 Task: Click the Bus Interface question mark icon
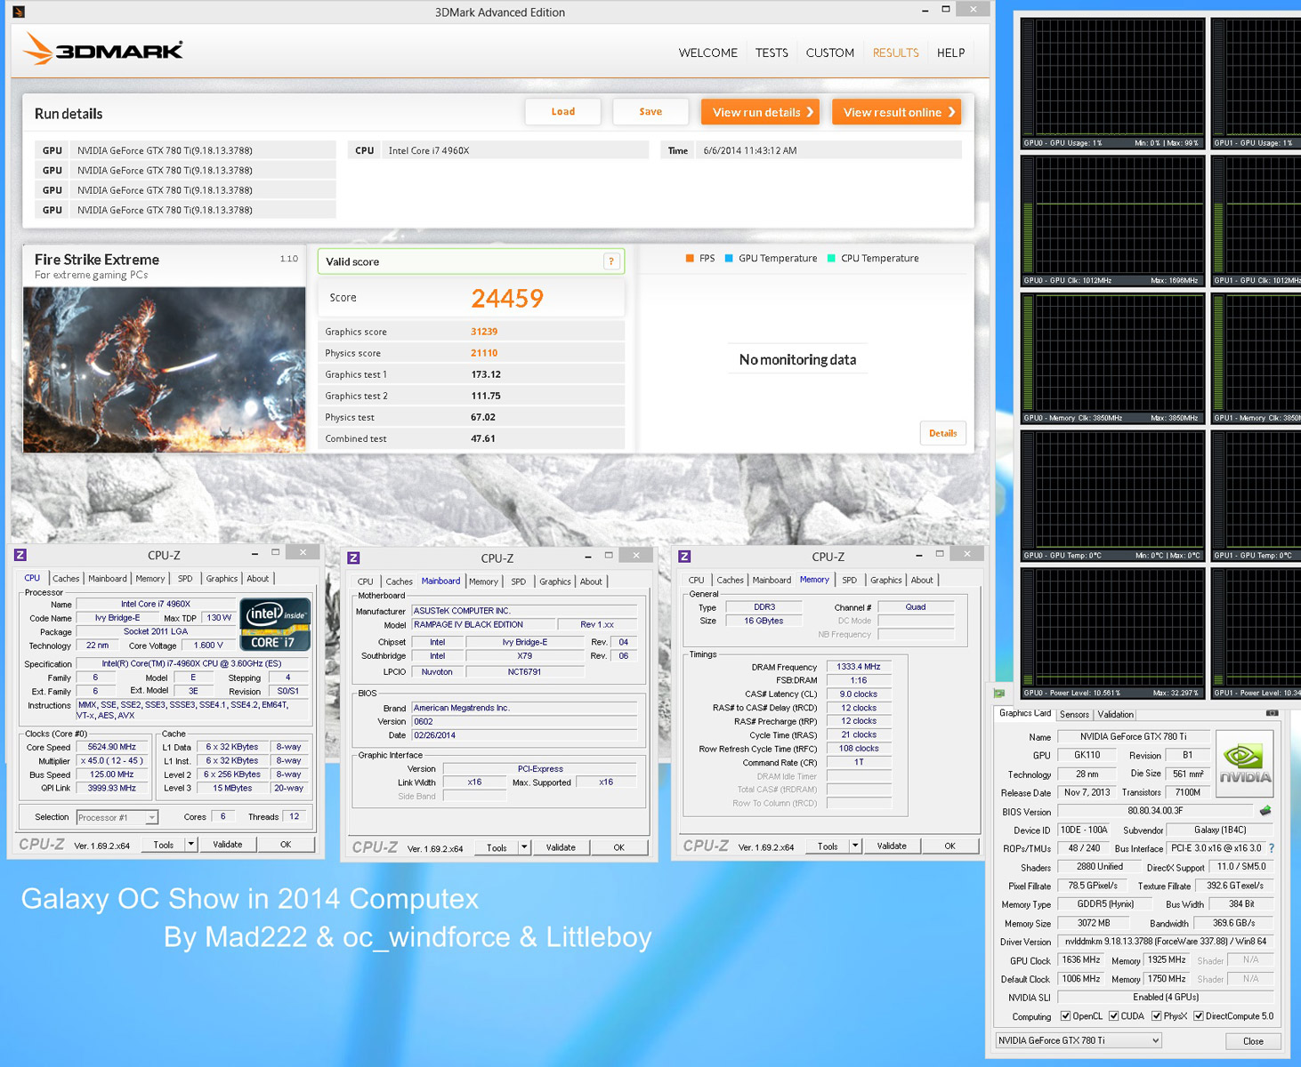coord(1272,848)
